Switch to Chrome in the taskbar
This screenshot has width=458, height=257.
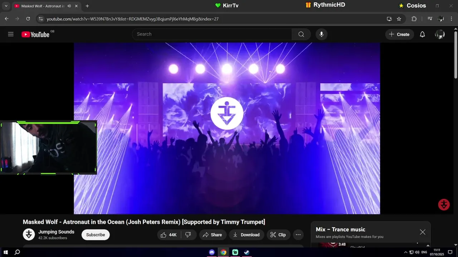click(x=223, y=252)
